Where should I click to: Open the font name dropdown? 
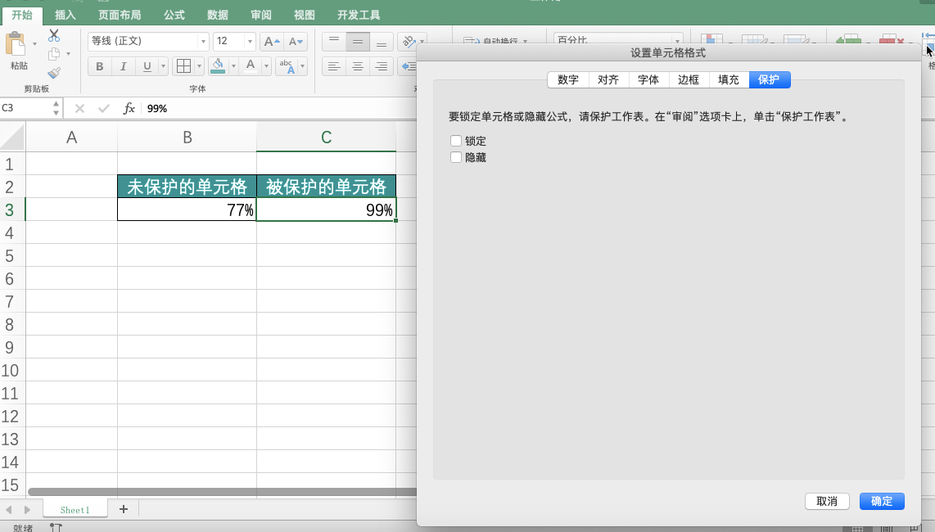point(203,41)
